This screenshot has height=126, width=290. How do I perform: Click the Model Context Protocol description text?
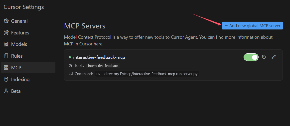(168, 41)
